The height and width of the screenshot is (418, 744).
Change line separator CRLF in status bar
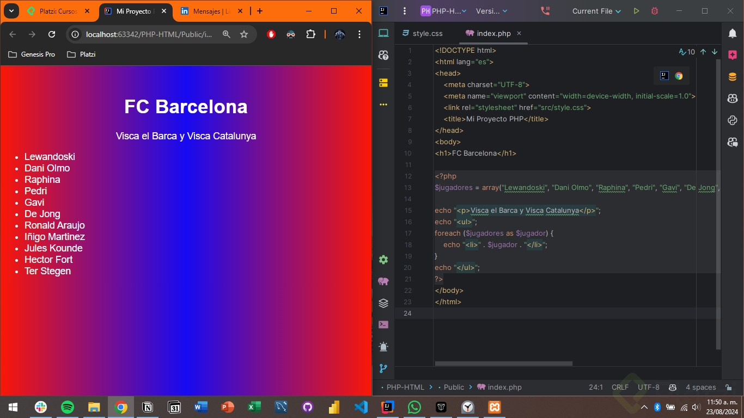coord(620,388)
